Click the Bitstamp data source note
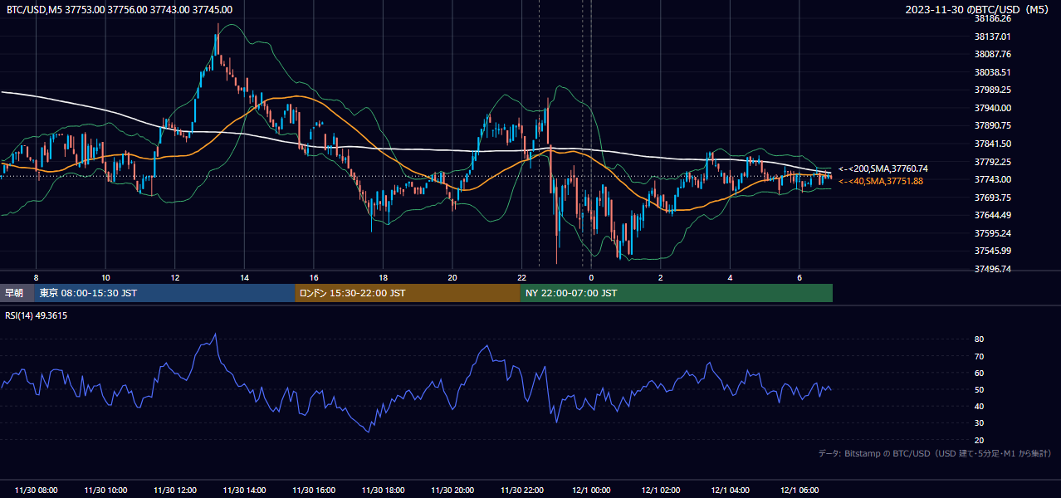Viewport: 1061px width, 498px height. click(x=935, y=454)
